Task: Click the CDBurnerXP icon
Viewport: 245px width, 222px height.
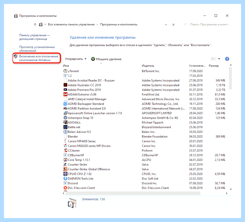Action: coord(65,155)
